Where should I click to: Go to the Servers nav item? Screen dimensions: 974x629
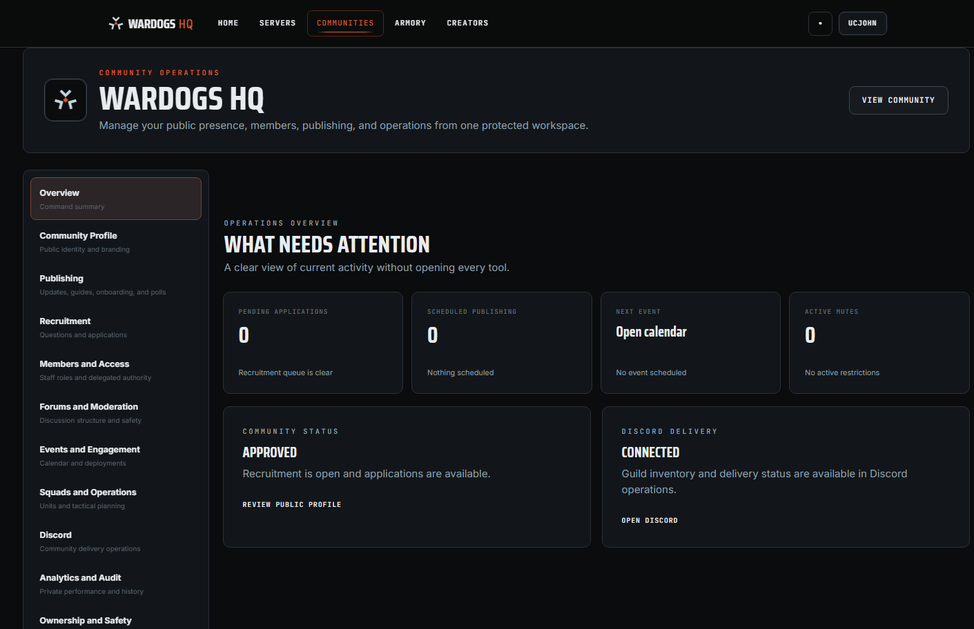(x=277, y=23)
